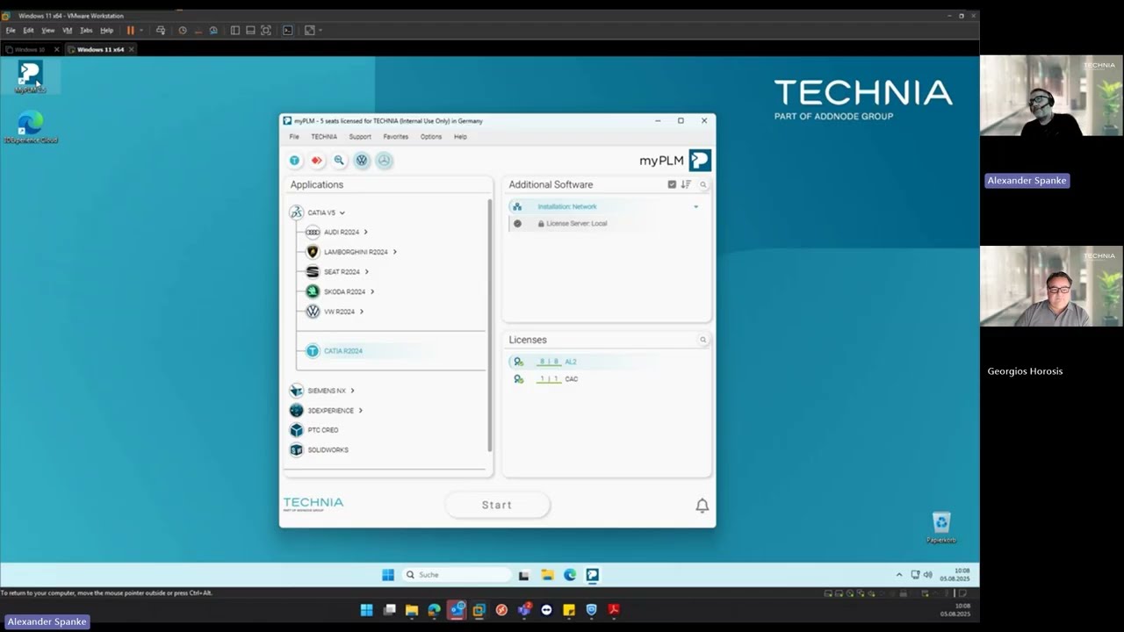This screenshot has height=632, width=1124.
Task: Open the File menu in myPLM
Action: [294, 137]
